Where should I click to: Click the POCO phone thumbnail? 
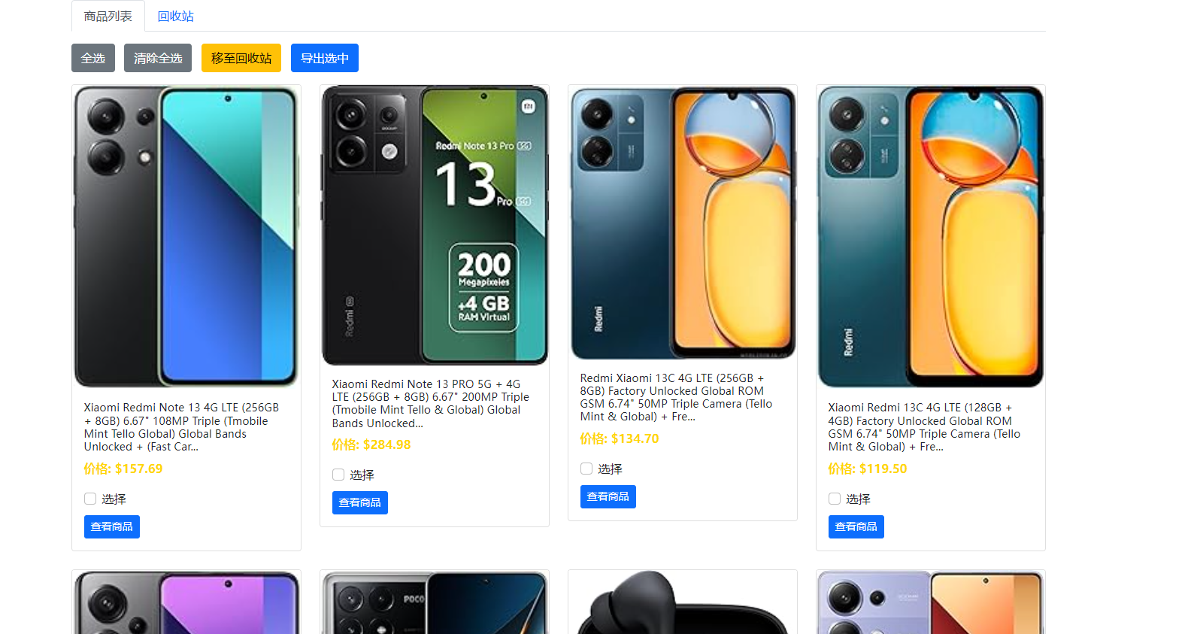click(x=435, y=603)
